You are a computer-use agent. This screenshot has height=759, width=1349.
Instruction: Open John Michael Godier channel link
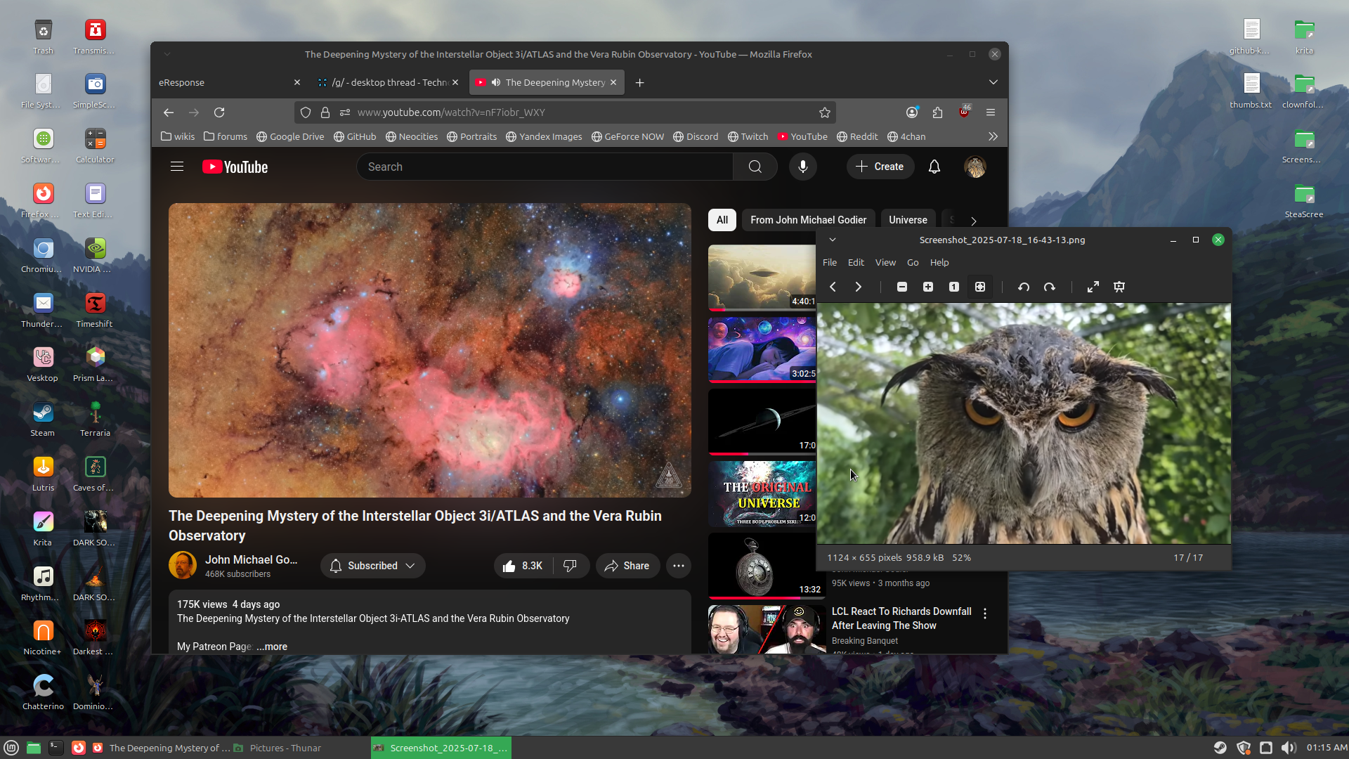pos(251,559)
